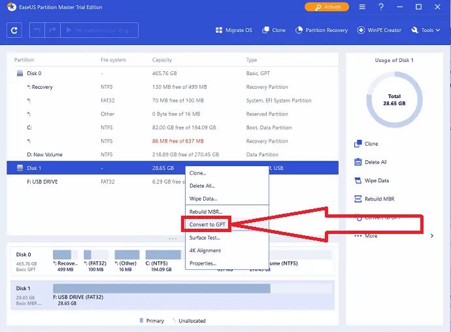
Task: Choose 4K Alignment from context menu
Action: (x=227, y=250)
